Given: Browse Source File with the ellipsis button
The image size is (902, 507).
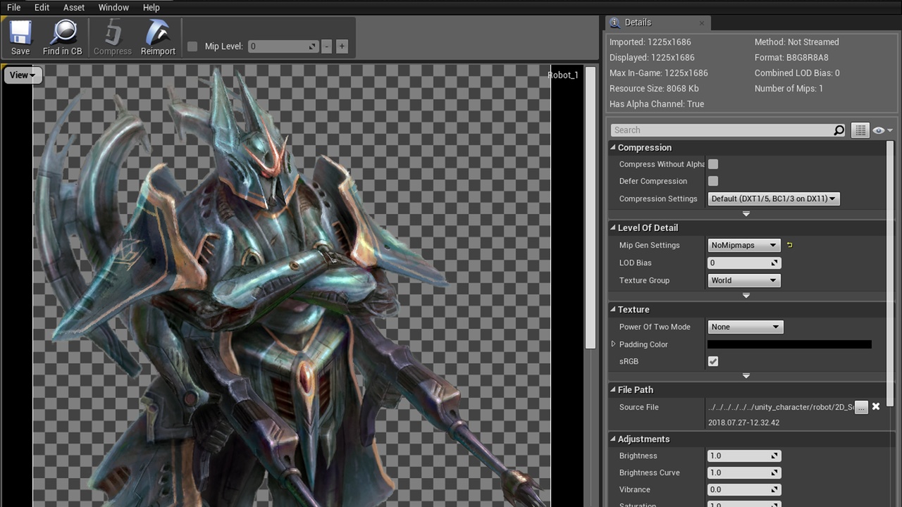Looking at the screenshot, I should point(861,407).
